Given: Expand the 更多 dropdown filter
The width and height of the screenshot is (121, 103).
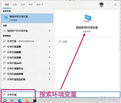Looking at the screenshot, I should click(40, 5).
